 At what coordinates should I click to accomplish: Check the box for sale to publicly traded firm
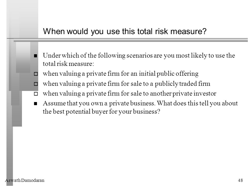[x=36, y=84]
